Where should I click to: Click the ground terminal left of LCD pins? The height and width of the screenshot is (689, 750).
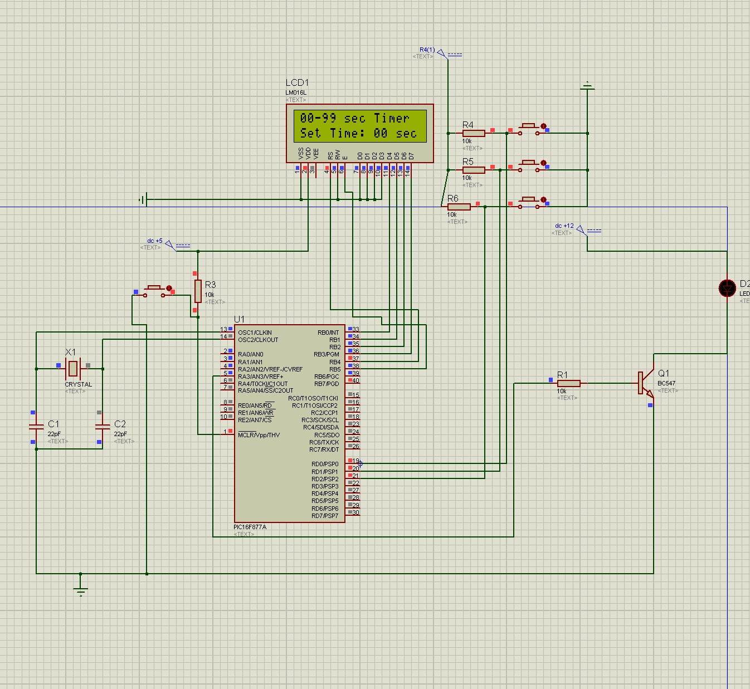(x=143, y=199)
